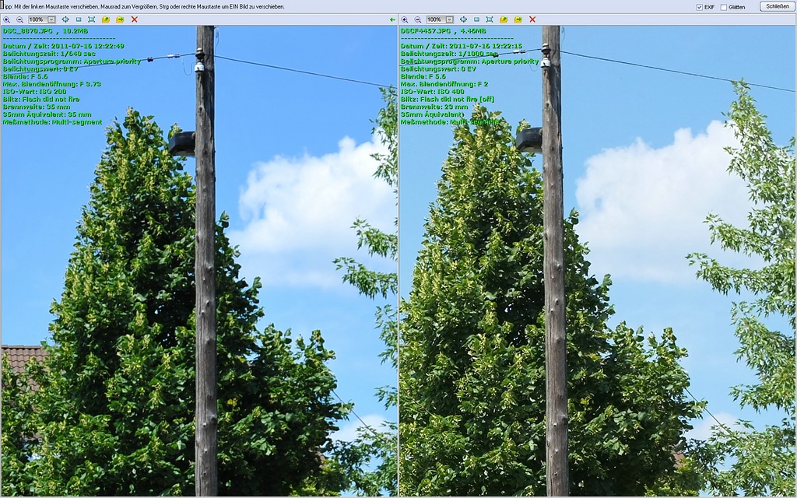The height and width of the screenshot is (498, 797).
Task: Click the Schließen button
Action: tap(778, 6)
